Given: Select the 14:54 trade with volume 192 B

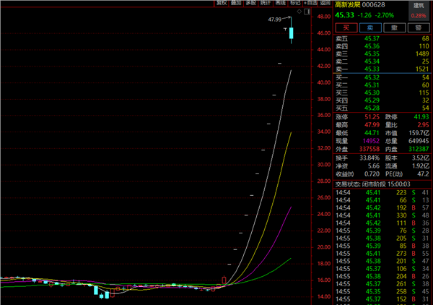Looking at the screenshot, I should (x=382, y=208).
